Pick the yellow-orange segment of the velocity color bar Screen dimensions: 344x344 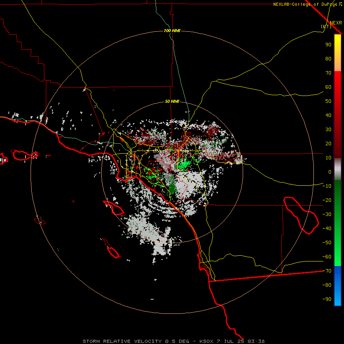pos(338,53)
